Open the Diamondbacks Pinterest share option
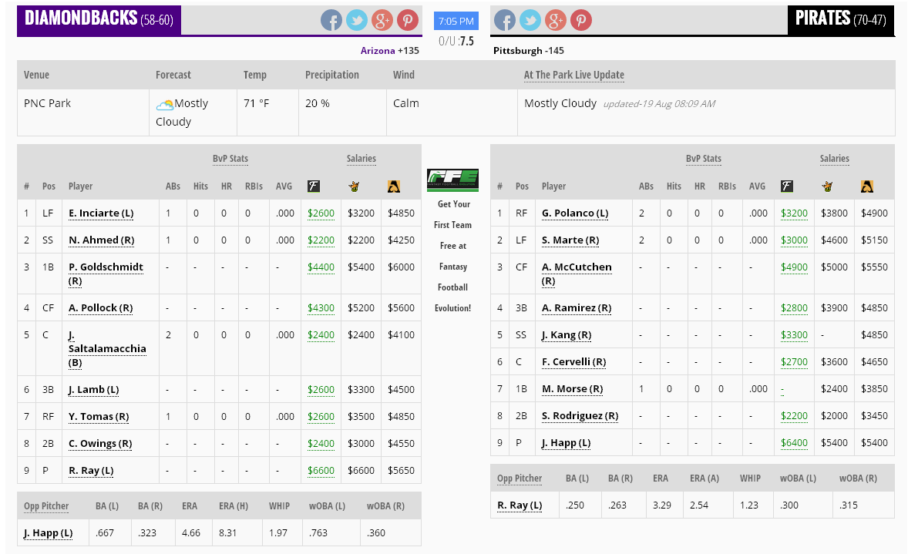908x554 pixels. pos(408,20)
